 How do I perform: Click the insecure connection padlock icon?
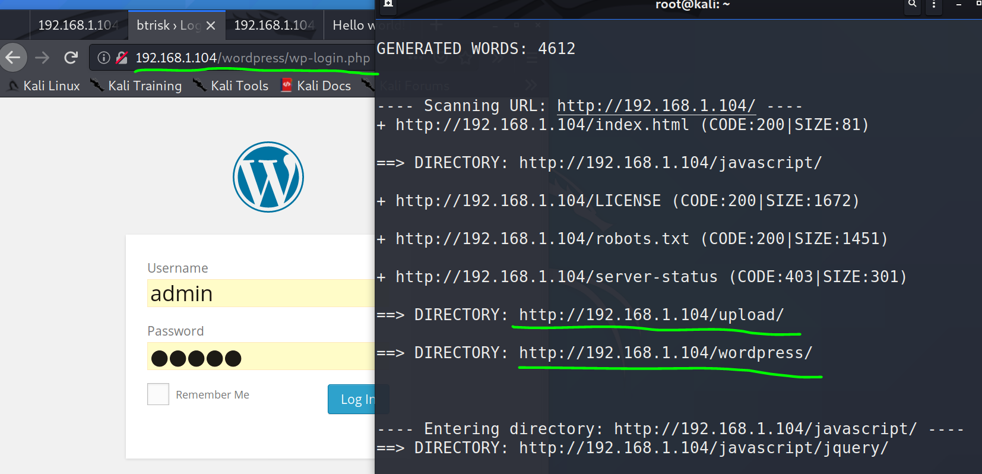[x=122, y=58]
